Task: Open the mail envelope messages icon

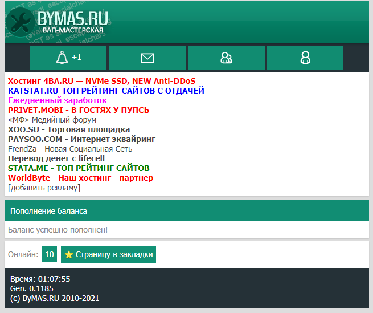Action: [147, 58]
